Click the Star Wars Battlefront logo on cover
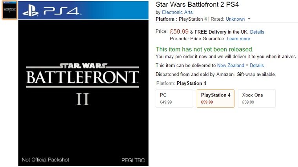The image size is (298, 167). click(82, 74)
